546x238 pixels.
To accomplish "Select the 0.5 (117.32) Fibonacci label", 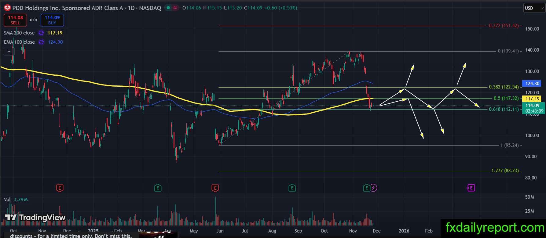I will click(506, 98).
